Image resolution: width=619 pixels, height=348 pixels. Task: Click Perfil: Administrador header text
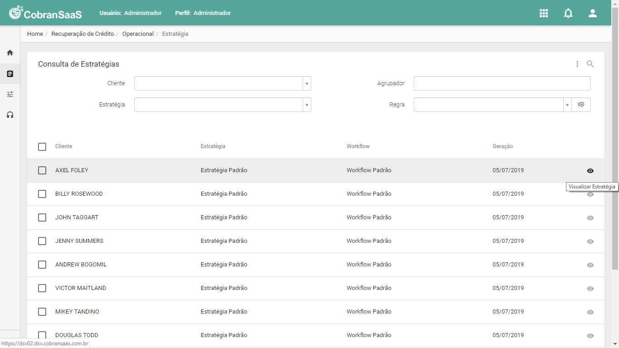[203, 13]
